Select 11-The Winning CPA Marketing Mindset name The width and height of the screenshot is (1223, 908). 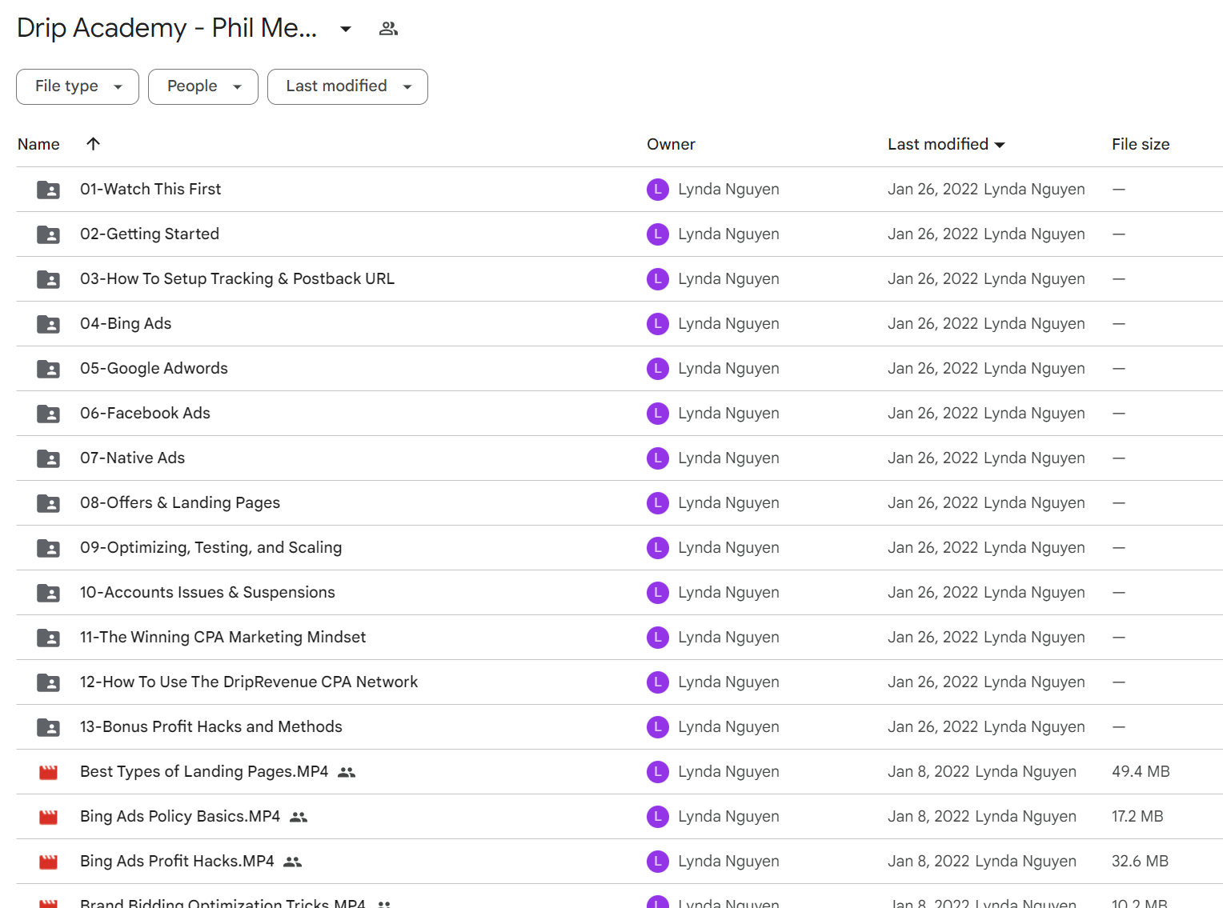click(223, 637)
